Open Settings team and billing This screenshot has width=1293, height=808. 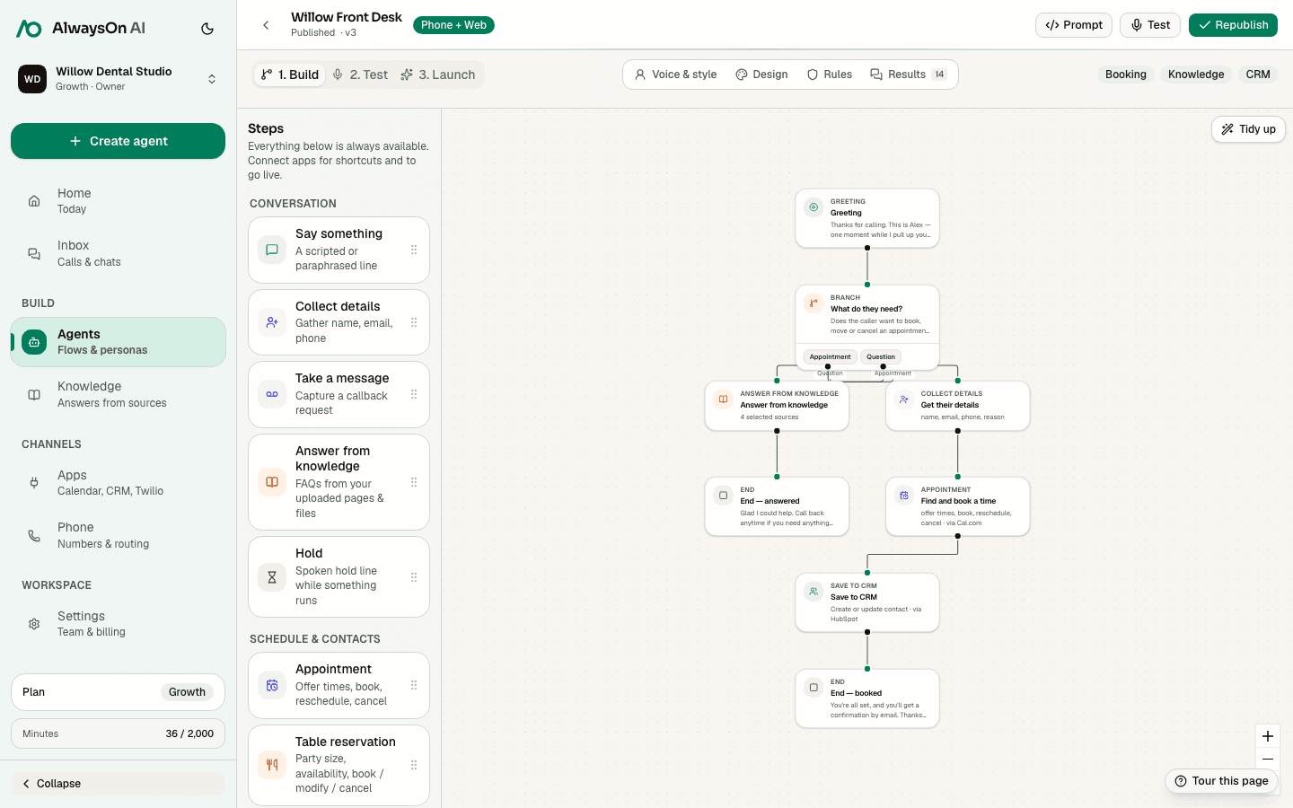tap(118, 624)
